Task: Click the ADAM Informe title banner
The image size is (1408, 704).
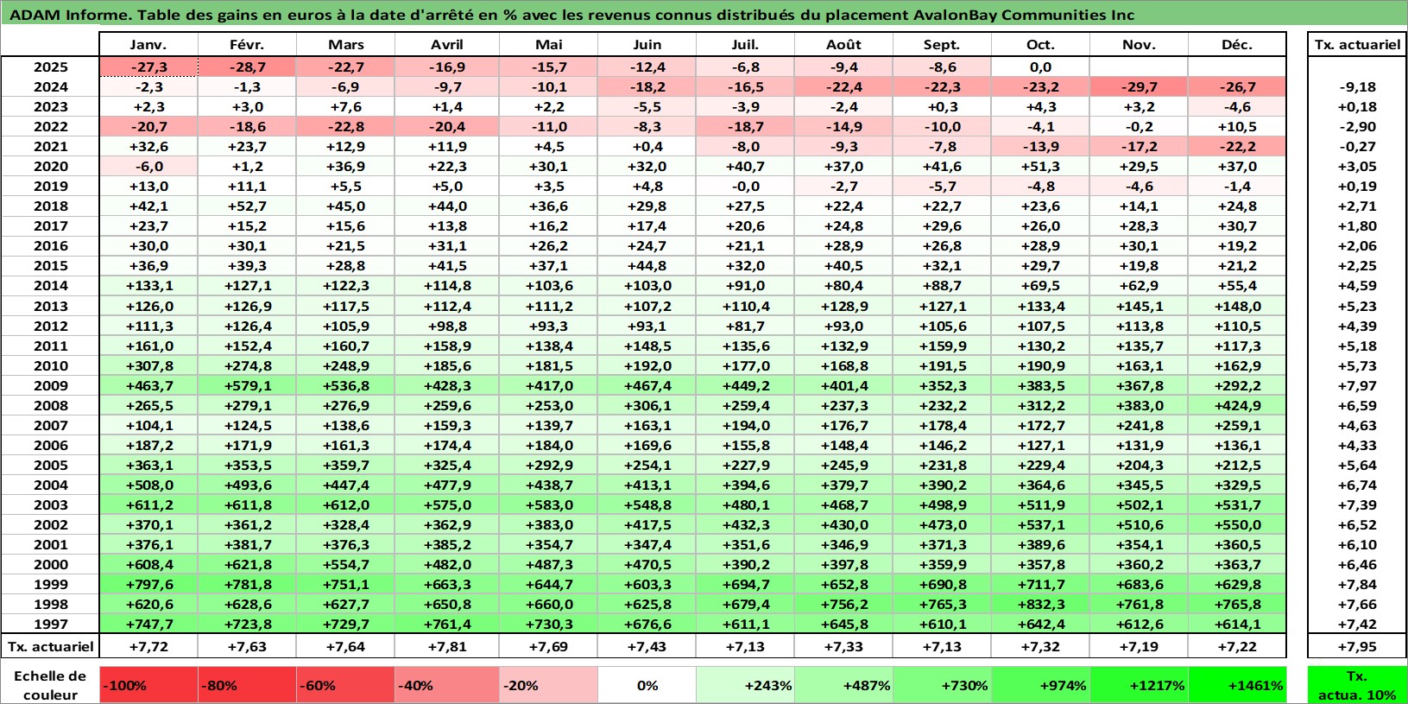Action: pyautogui.click(x=704, y=14)
